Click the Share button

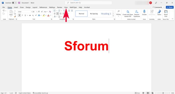(x=170, y=7)
